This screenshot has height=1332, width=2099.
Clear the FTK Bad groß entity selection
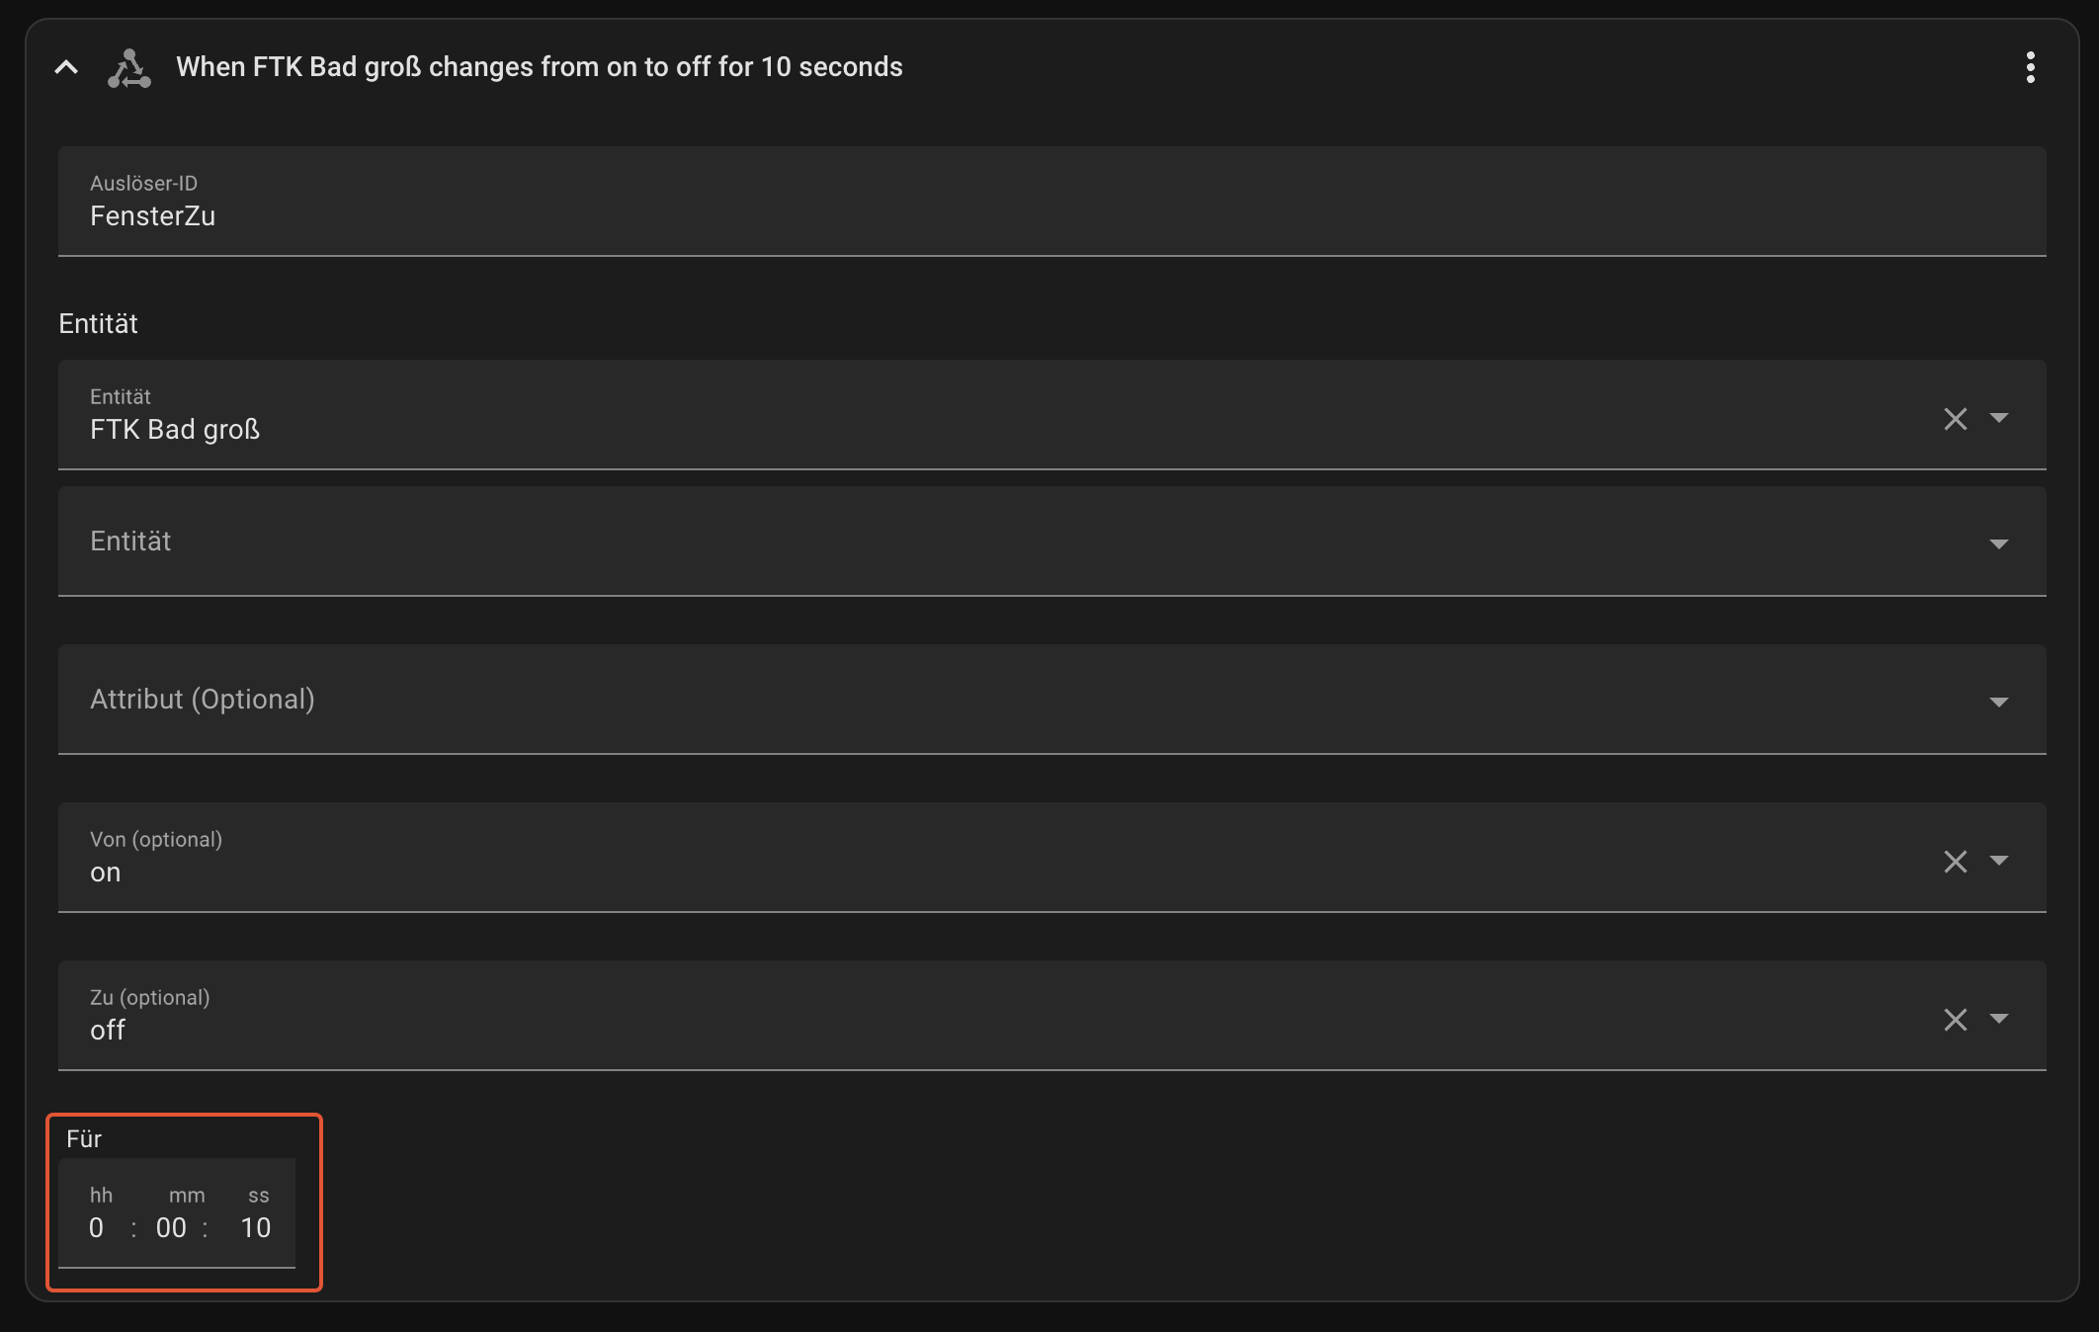[x=1955, y=419]
